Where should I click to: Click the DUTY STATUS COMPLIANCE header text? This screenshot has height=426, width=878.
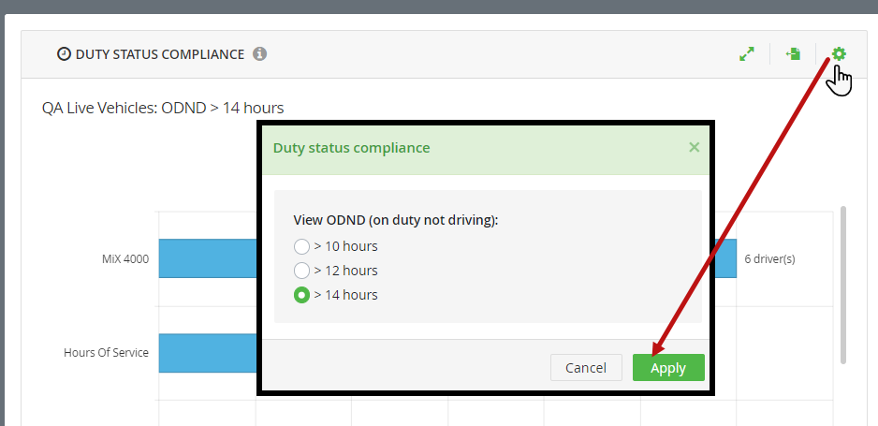(160, 54)
